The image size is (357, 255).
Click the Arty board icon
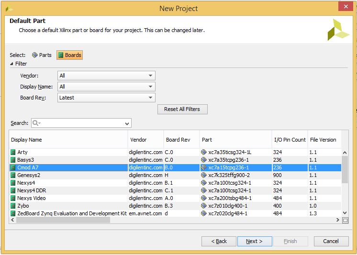click(13, 152)
